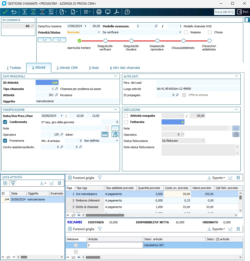Click the screen preview monitor icon

108,12
